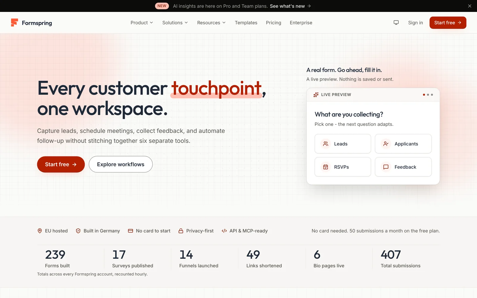
Task: Click the Formspring logo icon
Action: point(14,23)
